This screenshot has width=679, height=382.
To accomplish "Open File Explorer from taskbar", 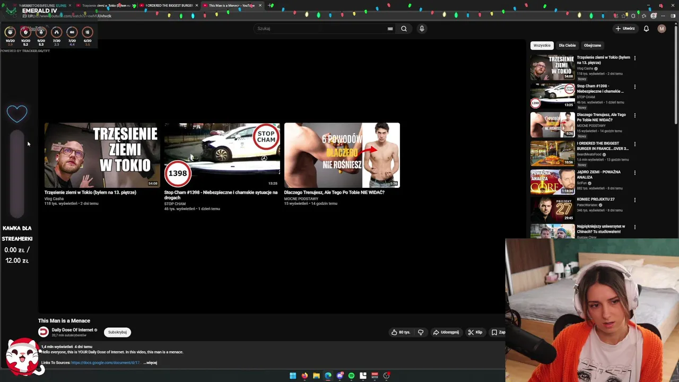I will point(316,376).
